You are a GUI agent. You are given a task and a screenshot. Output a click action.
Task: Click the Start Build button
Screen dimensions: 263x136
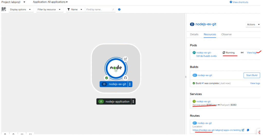251,75
